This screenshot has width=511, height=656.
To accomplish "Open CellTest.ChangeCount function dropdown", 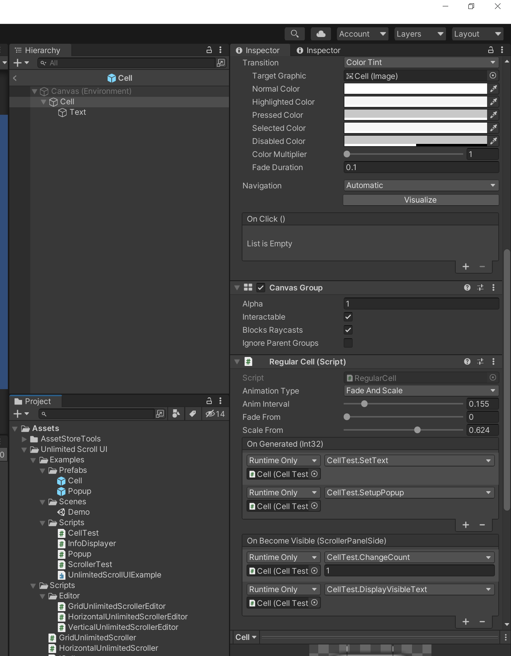I will click(409, 557).
